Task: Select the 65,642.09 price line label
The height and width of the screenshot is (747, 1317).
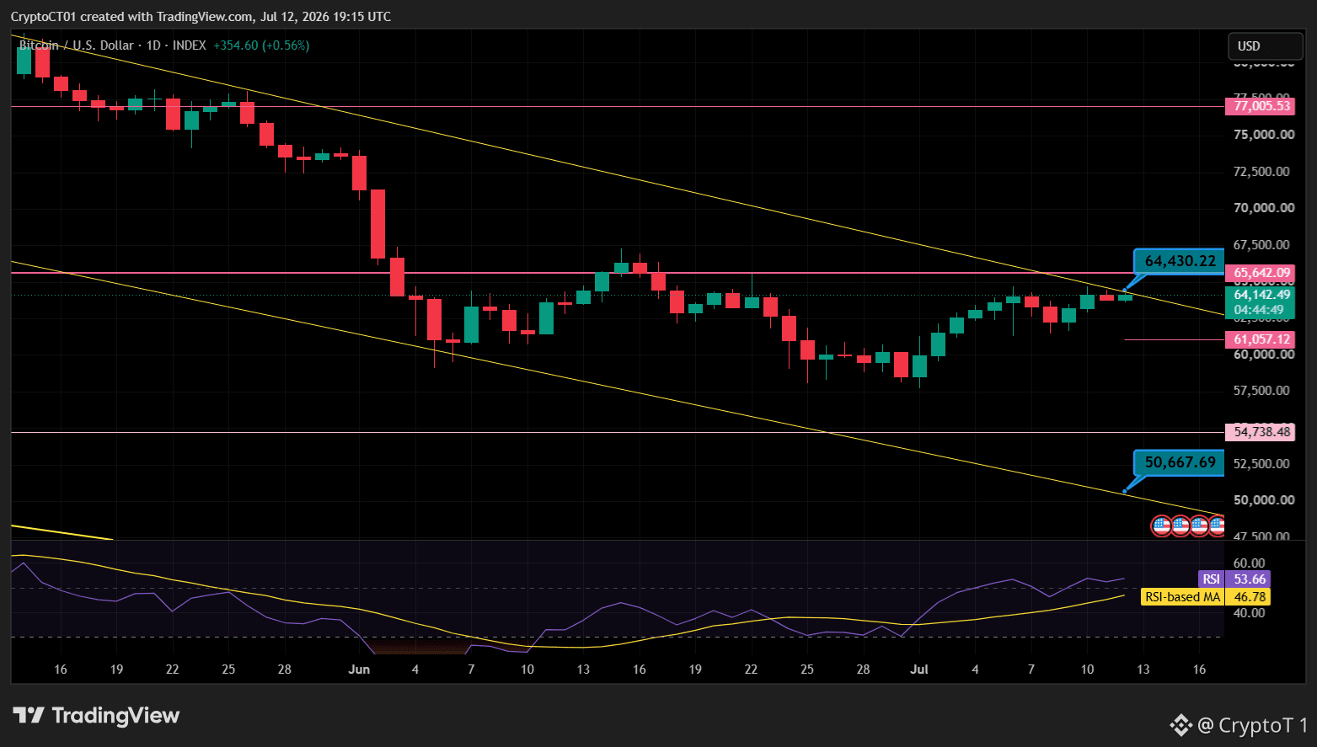Action: click(1260, 273)
